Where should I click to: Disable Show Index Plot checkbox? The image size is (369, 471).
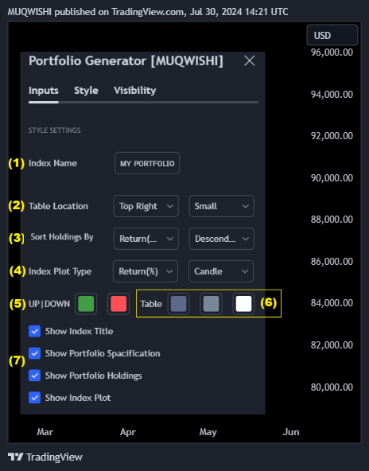34,398
